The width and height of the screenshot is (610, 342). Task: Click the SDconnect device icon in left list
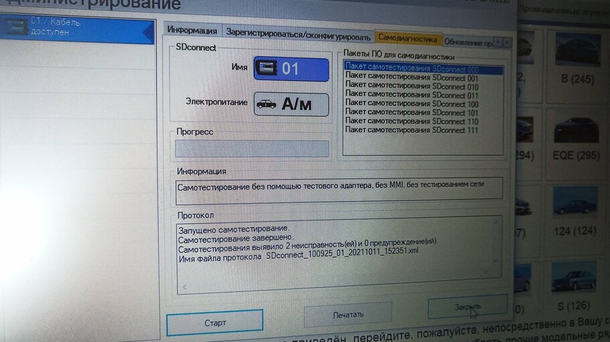tap(15, 27)
